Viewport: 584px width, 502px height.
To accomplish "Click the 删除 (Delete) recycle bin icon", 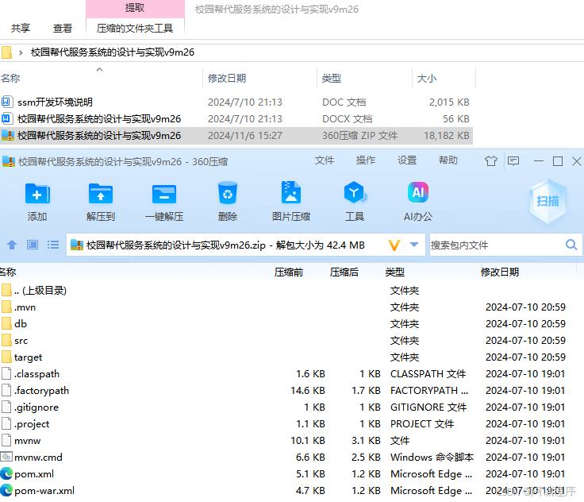I will click(x=228, y=193).
